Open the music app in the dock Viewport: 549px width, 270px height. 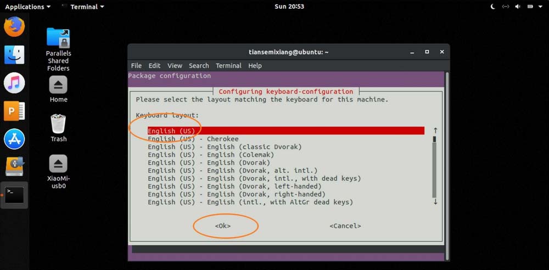click(14, 83)
